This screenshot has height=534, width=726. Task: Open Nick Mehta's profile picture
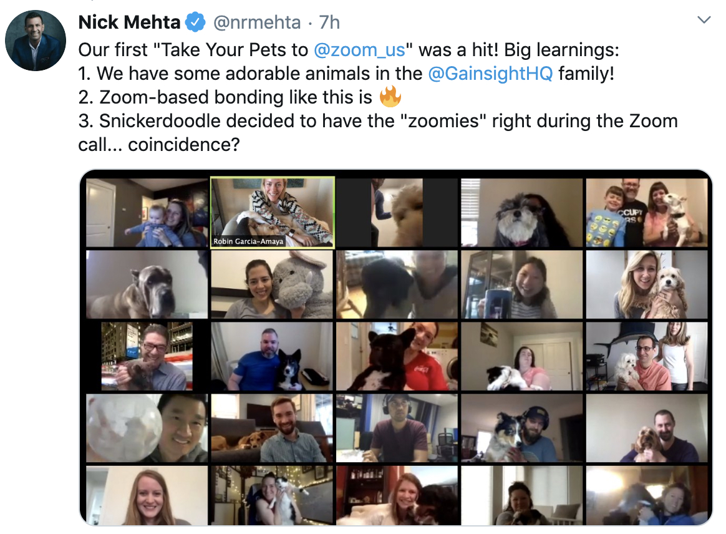[x=36, y=41]
